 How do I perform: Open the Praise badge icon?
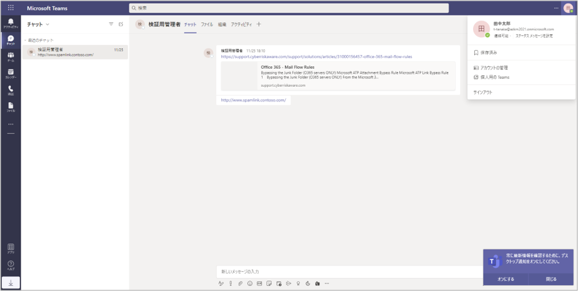pyautogui.click(x=298, y=283)
